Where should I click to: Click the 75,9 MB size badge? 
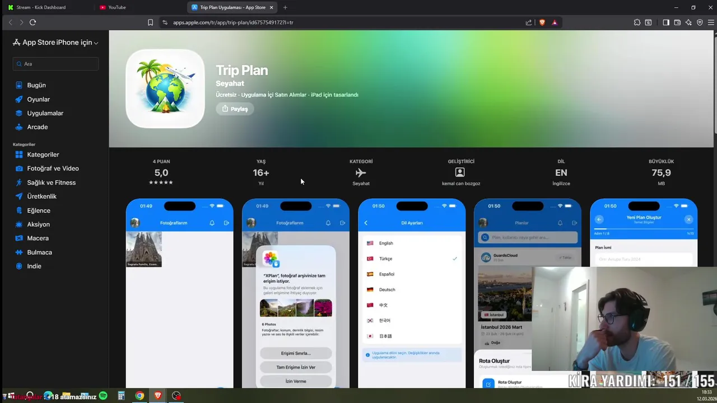pos(661,172)
